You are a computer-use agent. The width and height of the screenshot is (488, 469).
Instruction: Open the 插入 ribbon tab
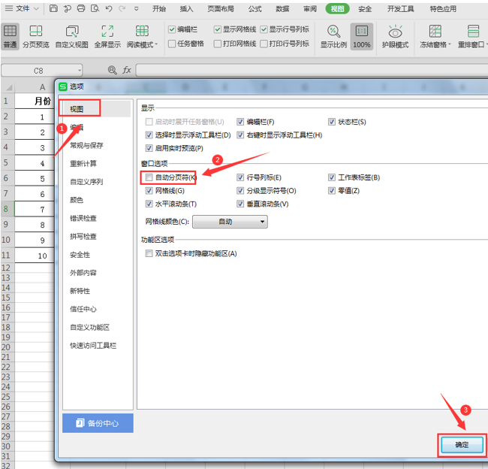186,9
